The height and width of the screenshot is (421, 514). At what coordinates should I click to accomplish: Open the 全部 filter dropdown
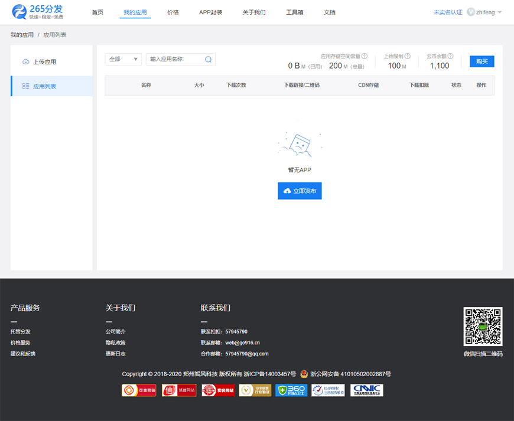click(123, 59)
